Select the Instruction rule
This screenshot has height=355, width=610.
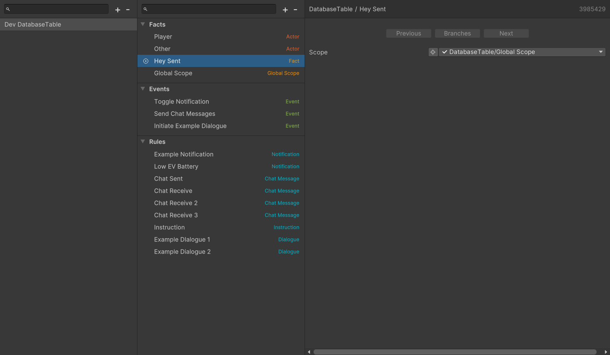[x=221, y=227]
